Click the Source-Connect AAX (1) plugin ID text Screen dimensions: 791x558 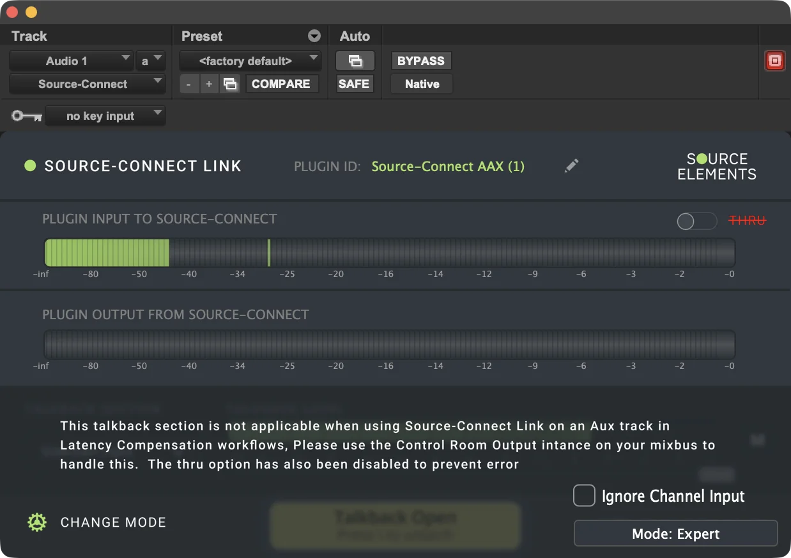click(x=448, y=166)
